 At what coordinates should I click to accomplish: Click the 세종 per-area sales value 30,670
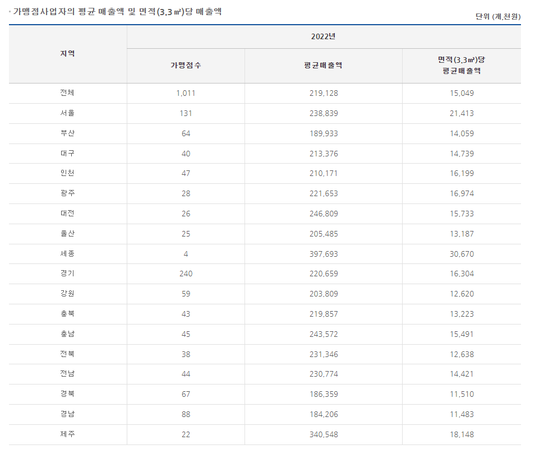tap(461, 254)
